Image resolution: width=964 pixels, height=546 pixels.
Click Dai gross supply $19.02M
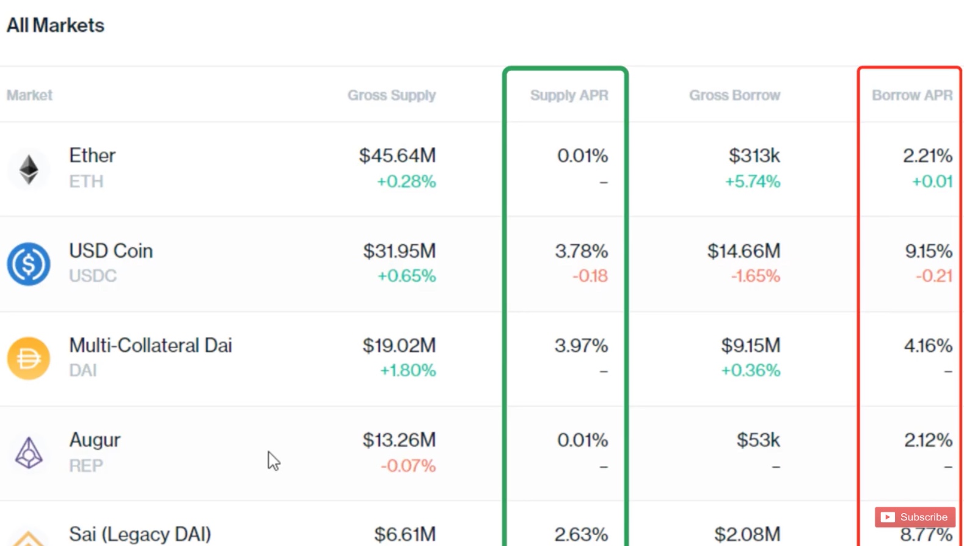(x=399, y=345)
